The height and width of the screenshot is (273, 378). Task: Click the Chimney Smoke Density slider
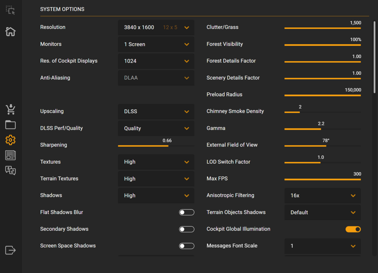pos(322,112)
